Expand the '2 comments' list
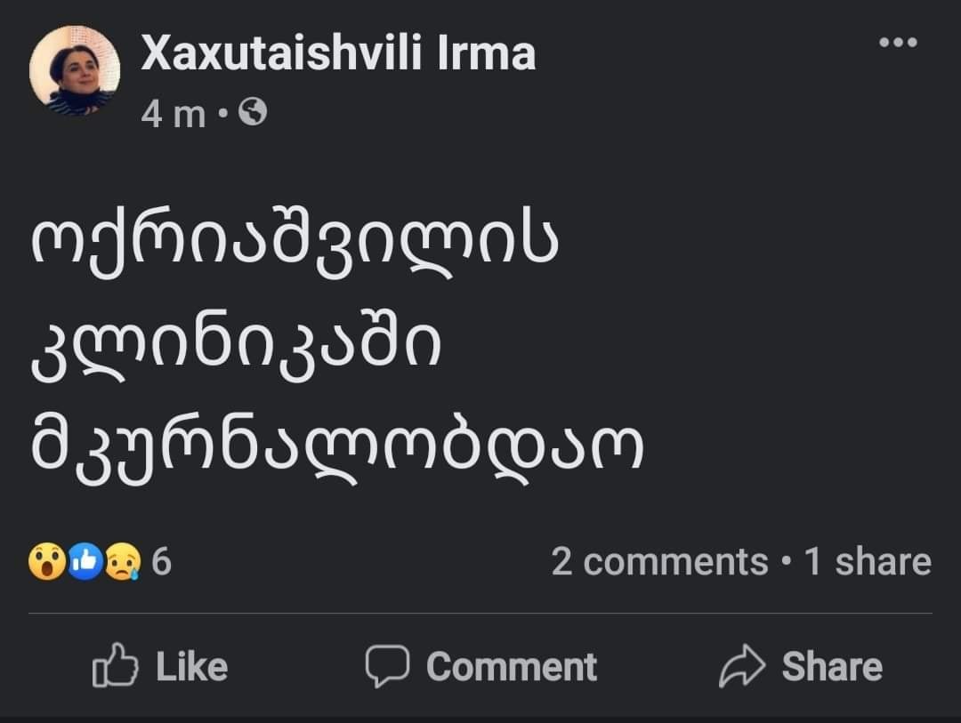 pos(658,562)
